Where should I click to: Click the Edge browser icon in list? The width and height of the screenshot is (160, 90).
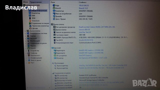pyautogui.click(x=54, y=5)
